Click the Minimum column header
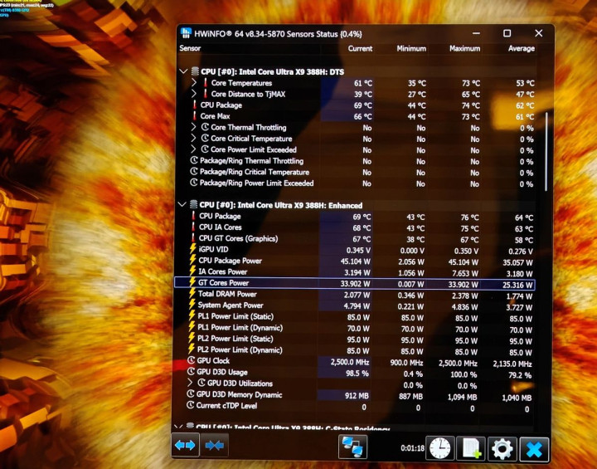This screenshot has width=597, height=469. coord(411,48)
